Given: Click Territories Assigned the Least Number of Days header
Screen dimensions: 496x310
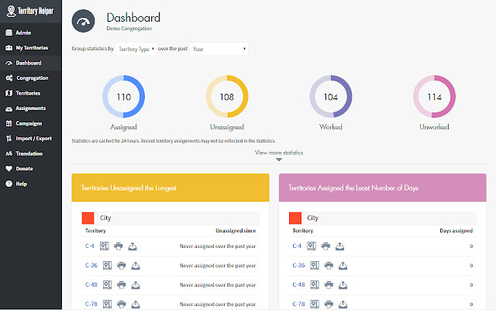Looking at the screenshot, I should [x=382, y=188].
